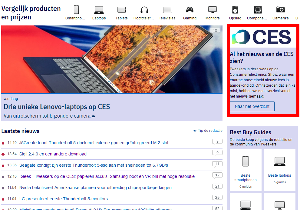Open Drie unieke Lenovo-laptops op CES headline

pos(57,107)
